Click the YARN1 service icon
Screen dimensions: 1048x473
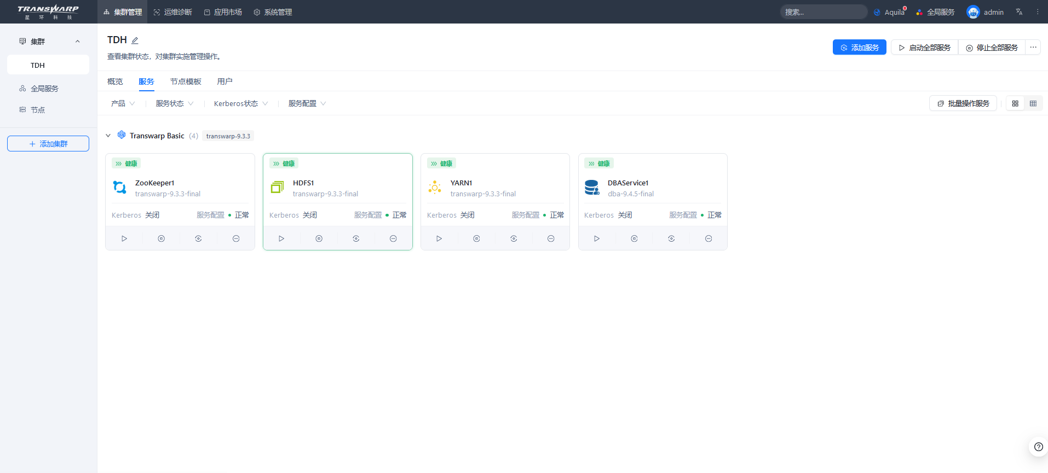435,188
